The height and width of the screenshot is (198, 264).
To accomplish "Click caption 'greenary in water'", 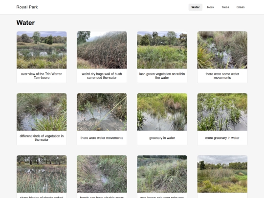I will click(x=162, y=138).
